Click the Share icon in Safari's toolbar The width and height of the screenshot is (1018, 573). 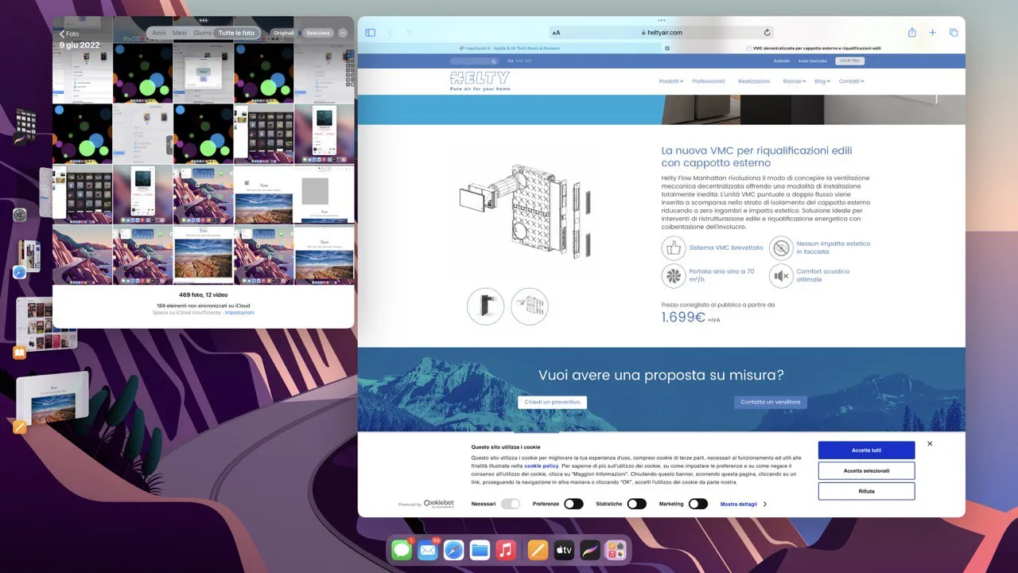[x=911, y=32]
